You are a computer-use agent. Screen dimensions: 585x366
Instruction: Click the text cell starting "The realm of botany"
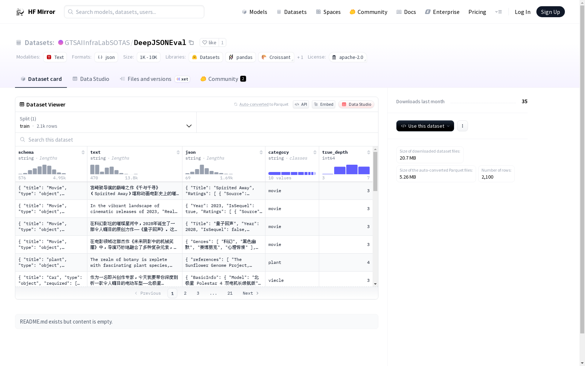[135, 262]
